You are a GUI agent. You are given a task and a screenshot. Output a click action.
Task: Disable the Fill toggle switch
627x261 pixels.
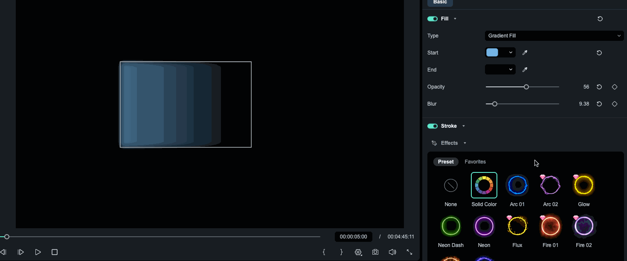[433, 19]
